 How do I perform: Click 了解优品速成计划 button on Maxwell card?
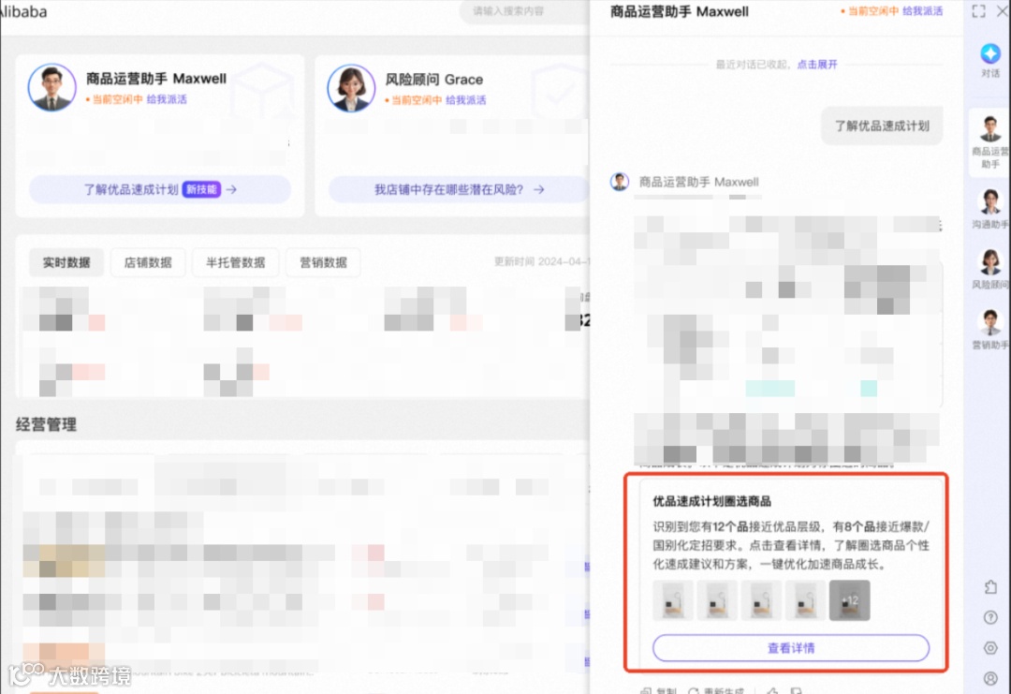click(x=160, y=189)
